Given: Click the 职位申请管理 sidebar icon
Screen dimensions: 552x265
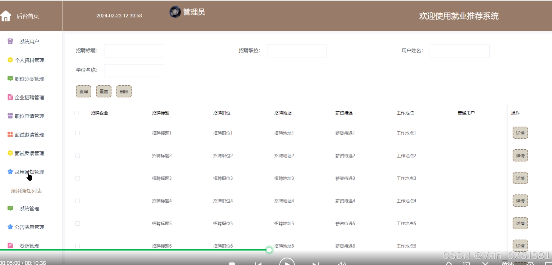Looking at the screenshot, I should pos(10,116).
